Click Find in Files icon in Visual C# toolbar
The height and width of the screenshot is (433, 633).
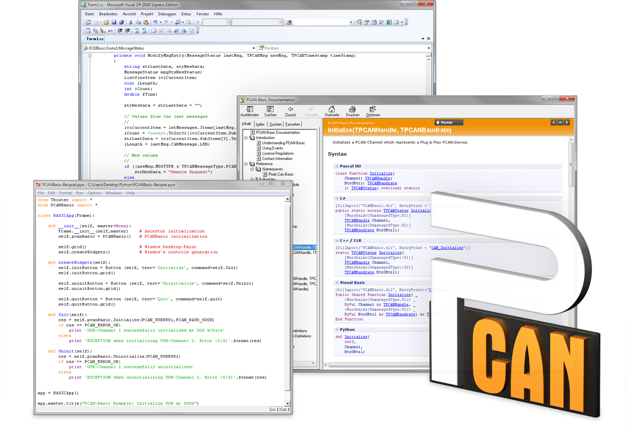[x=288, y=22]
